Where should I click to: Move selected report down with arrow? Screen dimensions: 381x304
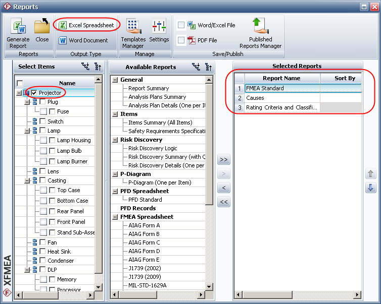click(x=371, y=188)
